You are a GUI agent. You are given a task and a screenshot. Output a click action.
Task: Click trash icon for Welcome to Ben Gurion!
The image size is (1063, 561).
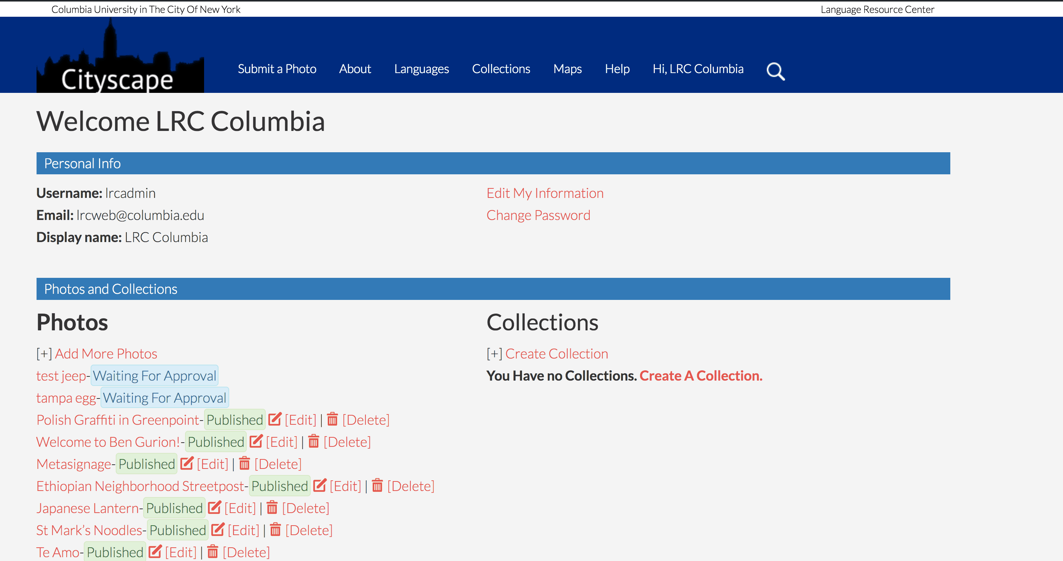pos(314,441)
